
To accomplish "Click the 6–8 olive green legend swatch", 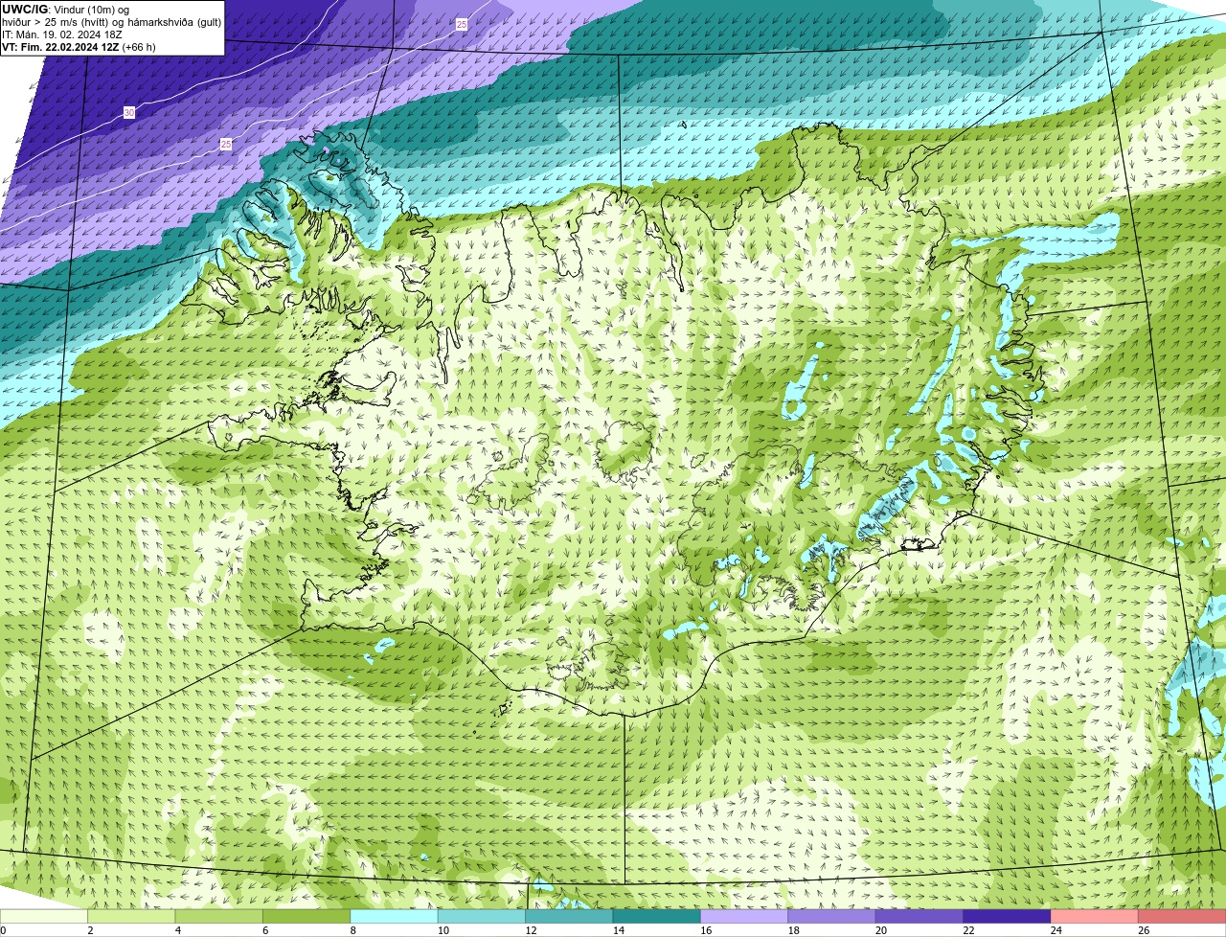I will click(x=306, y=916).
